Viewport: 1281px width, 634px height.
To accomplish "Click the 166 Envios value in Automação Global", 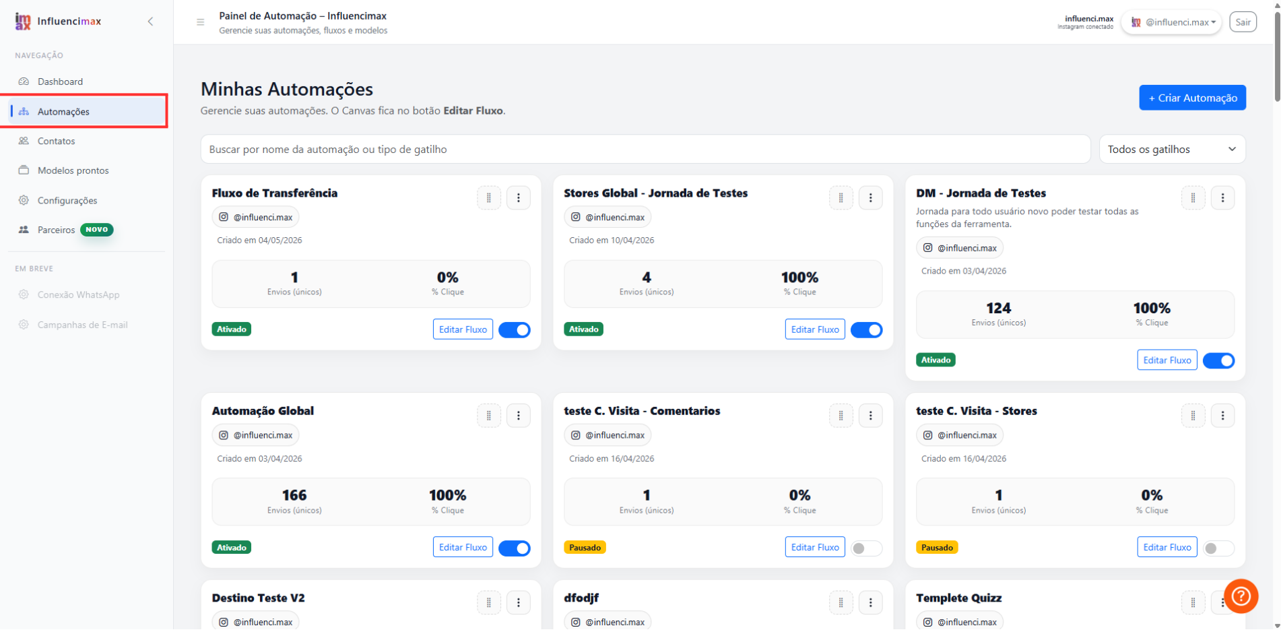I will tap(294, 496).
